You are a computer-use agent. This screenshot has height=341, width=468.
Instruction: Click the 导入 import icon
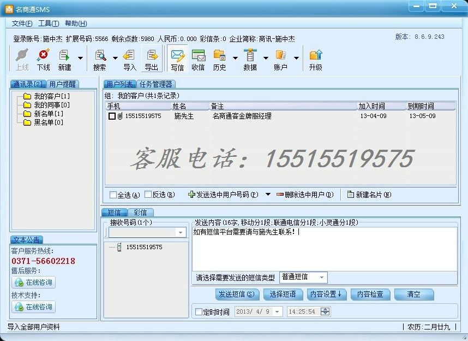[129, 59]
